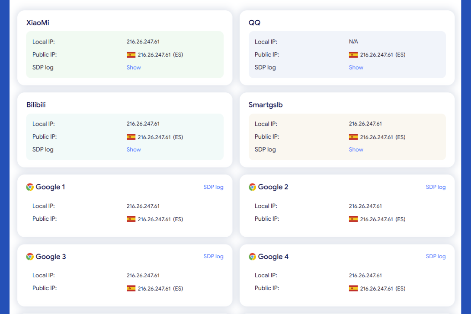The width and height of the screenshot is (471, 314).
Task: Click the N/A local IP in QQ
Action: pyautogui.click(x=353, y=42)
